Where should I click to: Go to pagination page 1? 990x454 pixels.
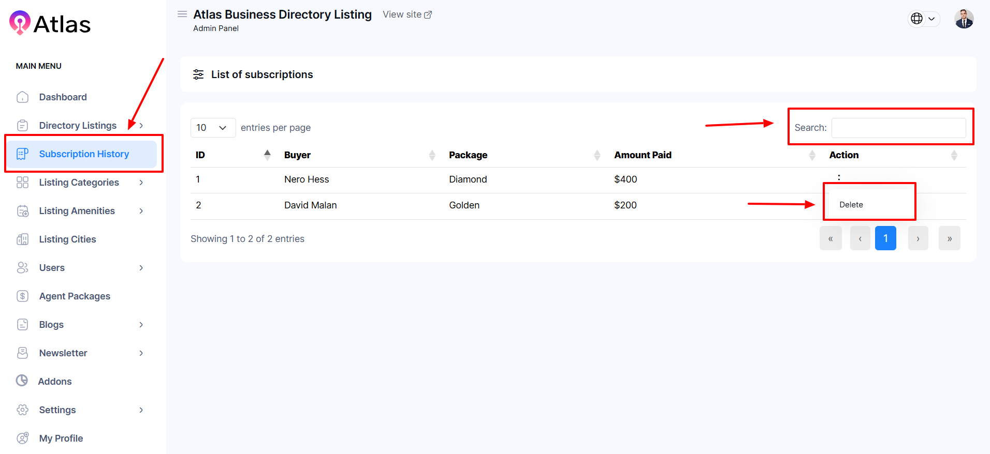885,238
